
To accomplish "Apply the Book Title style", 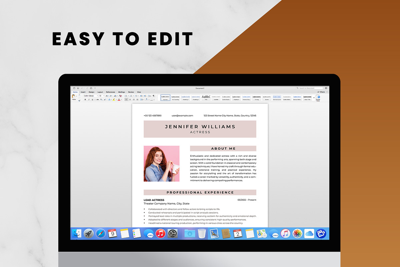I will click(x=307, y=97).
